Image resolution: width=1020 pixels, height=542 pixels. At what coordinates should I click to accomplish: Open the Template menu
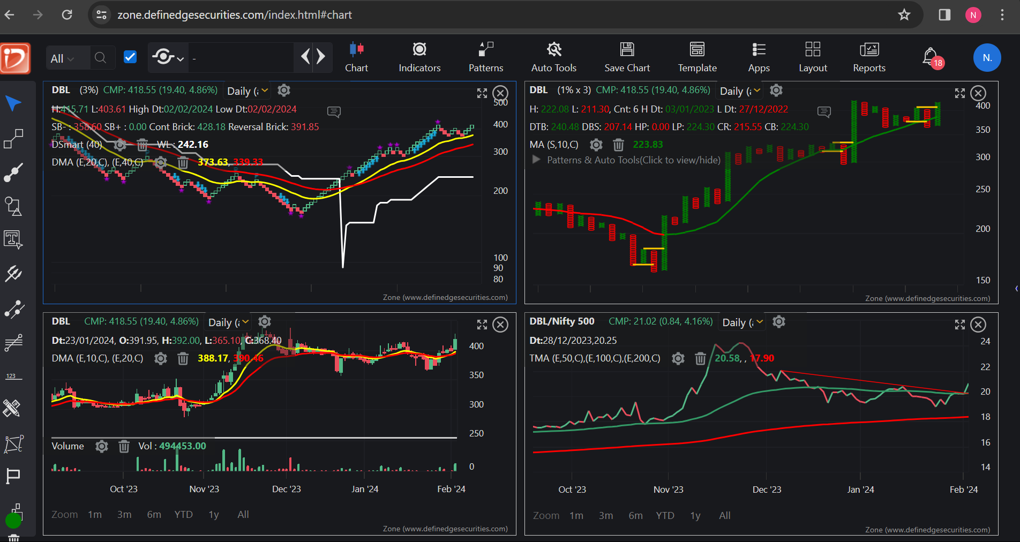[697, 57]
